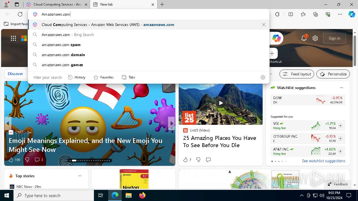Open comments on 25 Amazing Places video
The width and height of the screenshot is (358, 201).
[x=208, y=160]
